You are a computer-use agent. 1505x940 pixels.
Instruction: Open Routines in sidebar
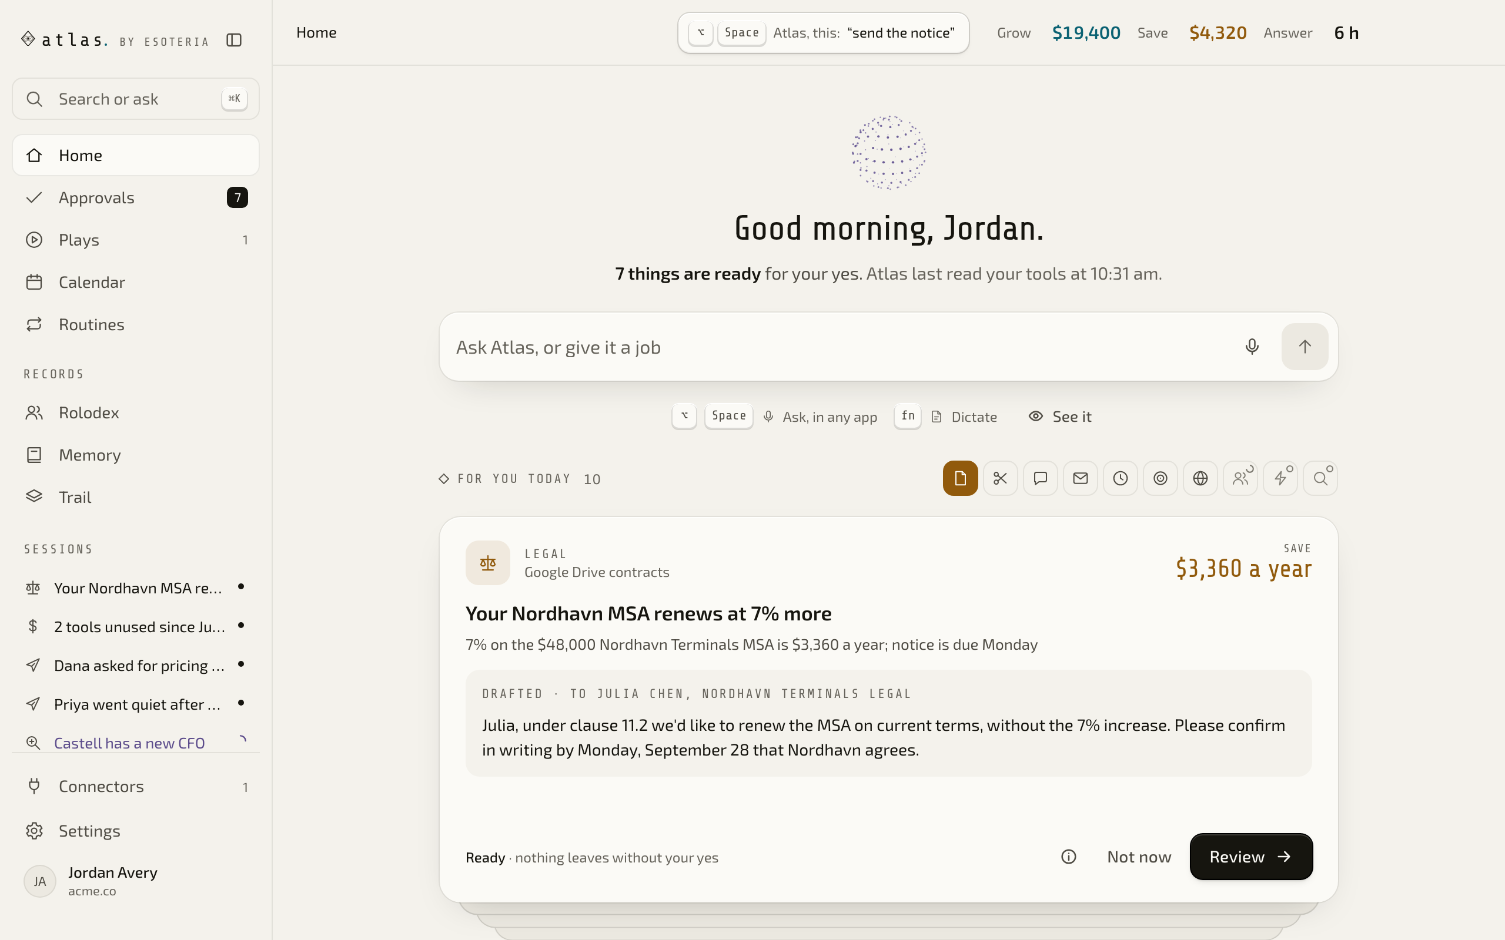point(136,324)
